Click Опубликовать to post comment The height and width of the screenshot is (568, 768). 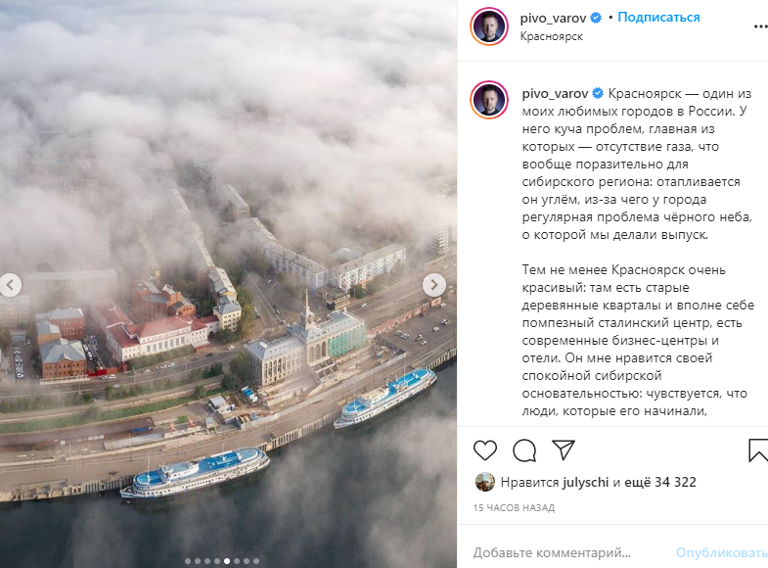722,552
